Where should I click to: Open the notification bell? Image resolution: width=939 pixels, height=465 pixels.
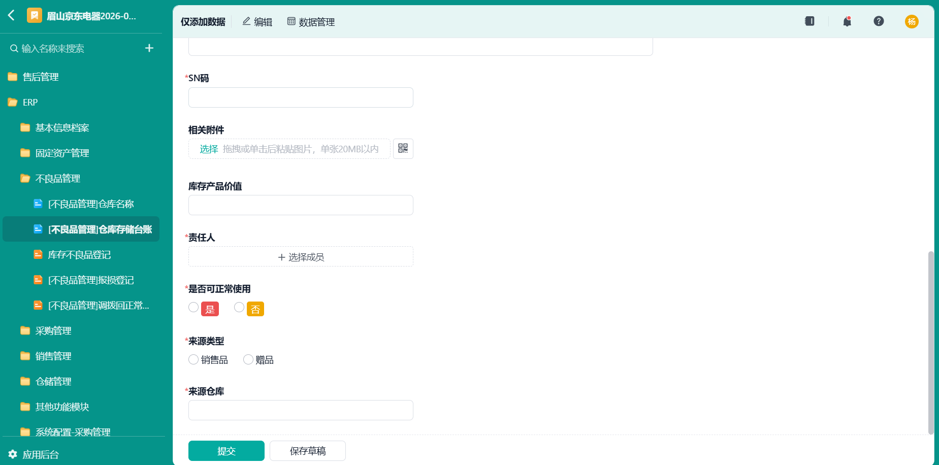click(x=847, y=21)
